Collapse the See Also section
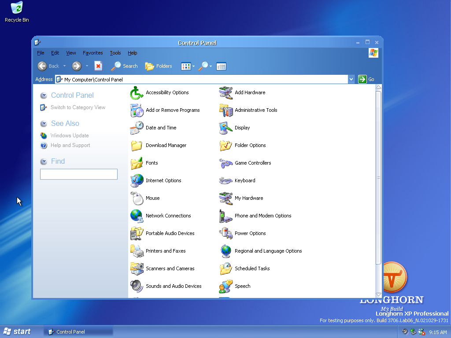This screenshot has height=338, width=451. click(x=44, y=124)
